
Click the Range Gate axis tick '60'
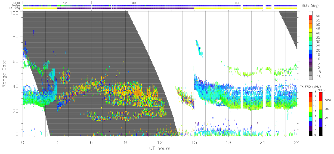pos(16,61)
